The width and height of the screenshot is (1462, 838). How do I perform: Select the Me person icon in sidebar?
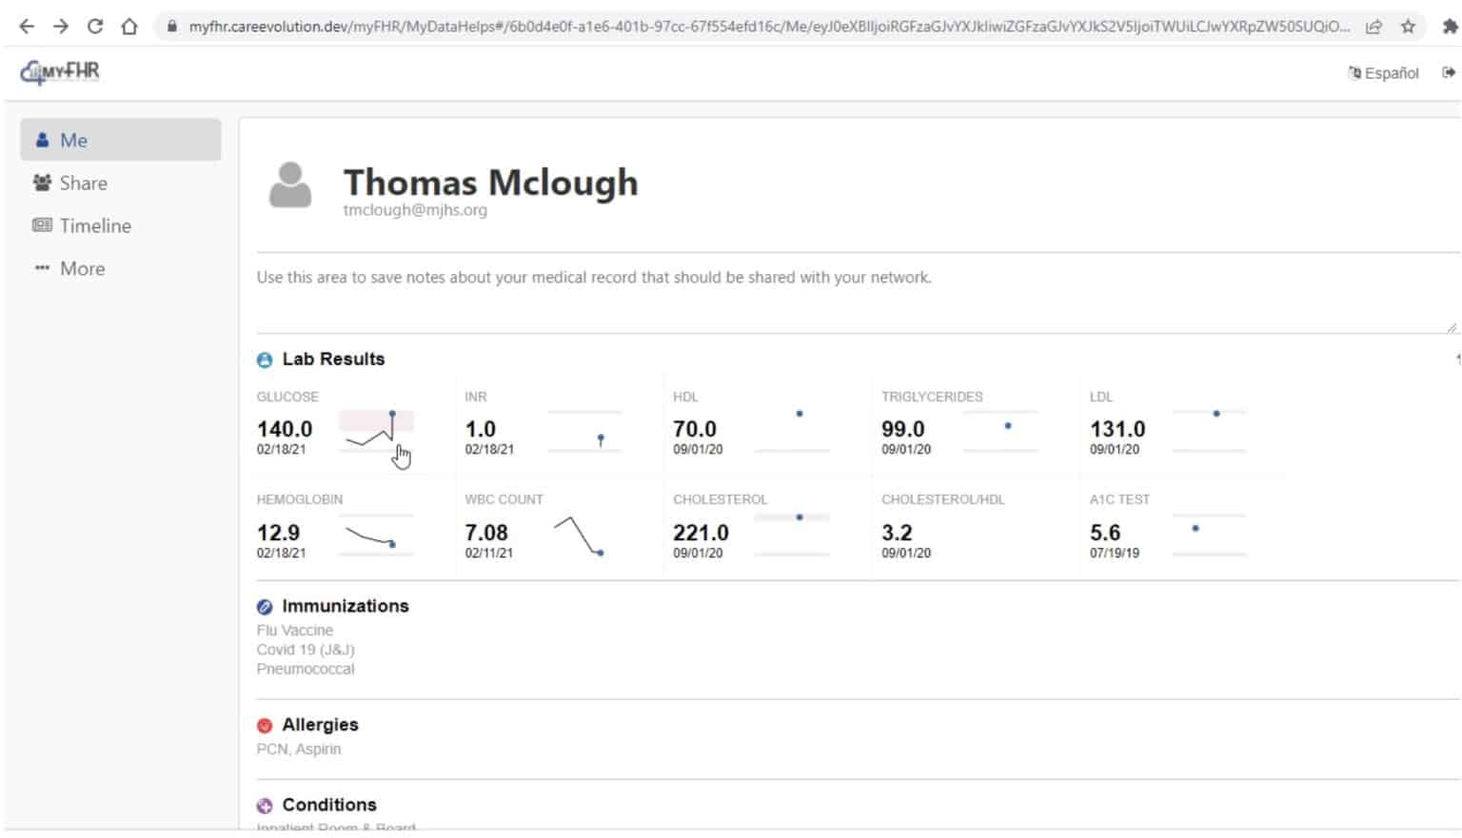click(x=41, y=139)
